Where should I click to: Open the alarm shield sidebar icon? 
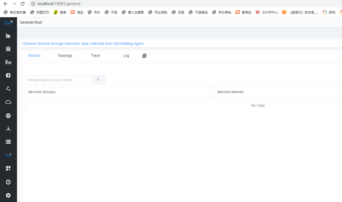point(8,182)
